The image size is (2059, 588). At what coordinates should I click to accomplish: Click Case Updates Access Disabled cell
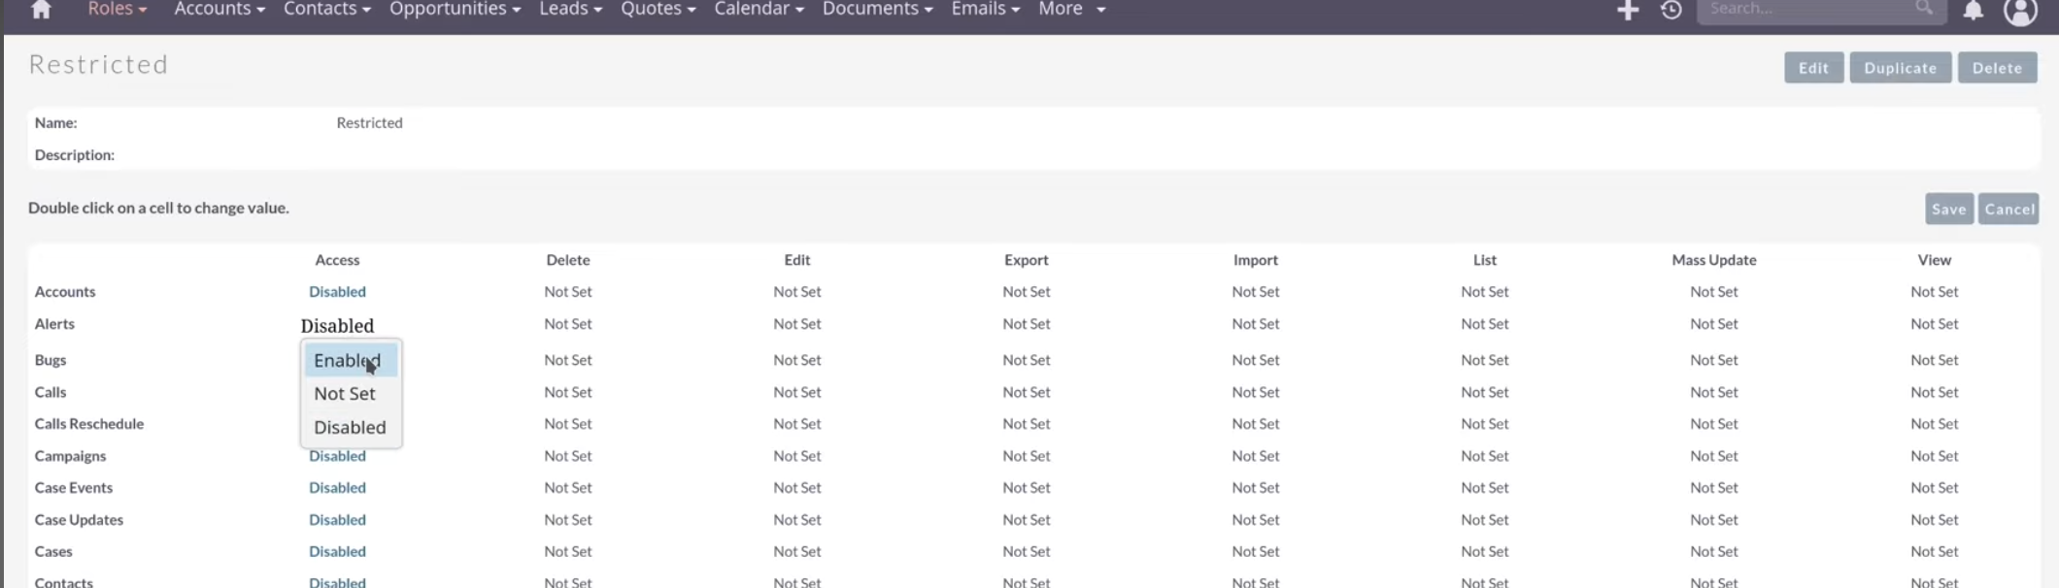point(337,519)
